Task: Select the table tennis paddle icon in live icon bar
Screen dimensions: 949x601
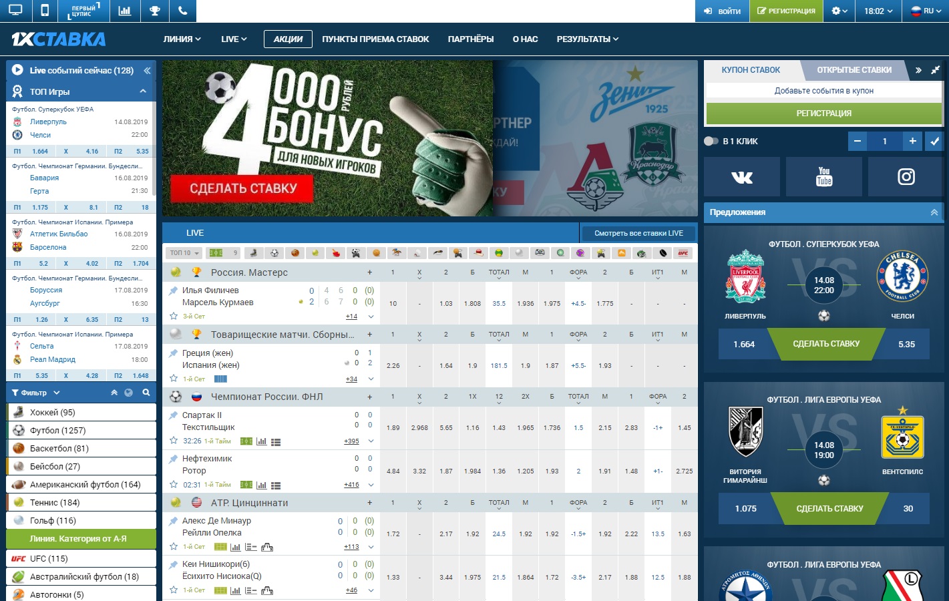Action: tap(335, 253)
